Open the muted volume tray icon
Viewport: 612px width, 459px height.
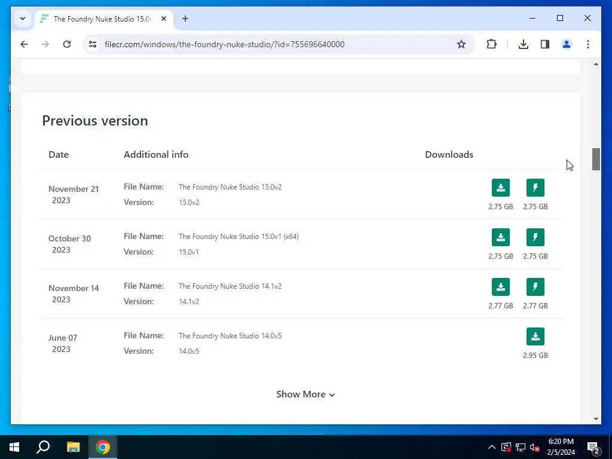[535, 447]
